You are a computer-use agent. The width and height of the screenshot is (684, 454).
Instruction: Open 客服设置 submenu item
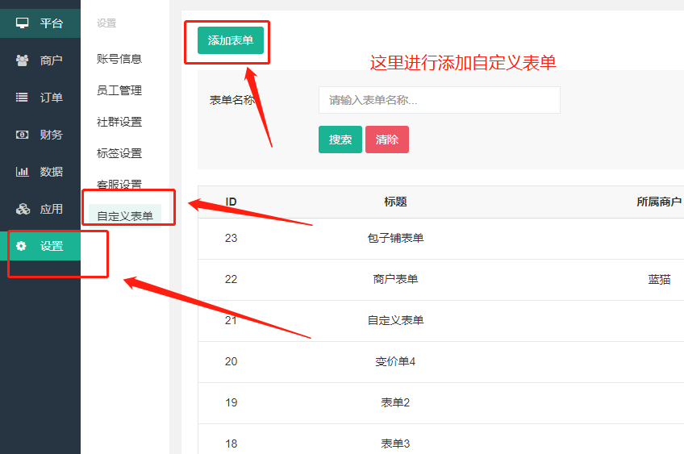[119, 185]
